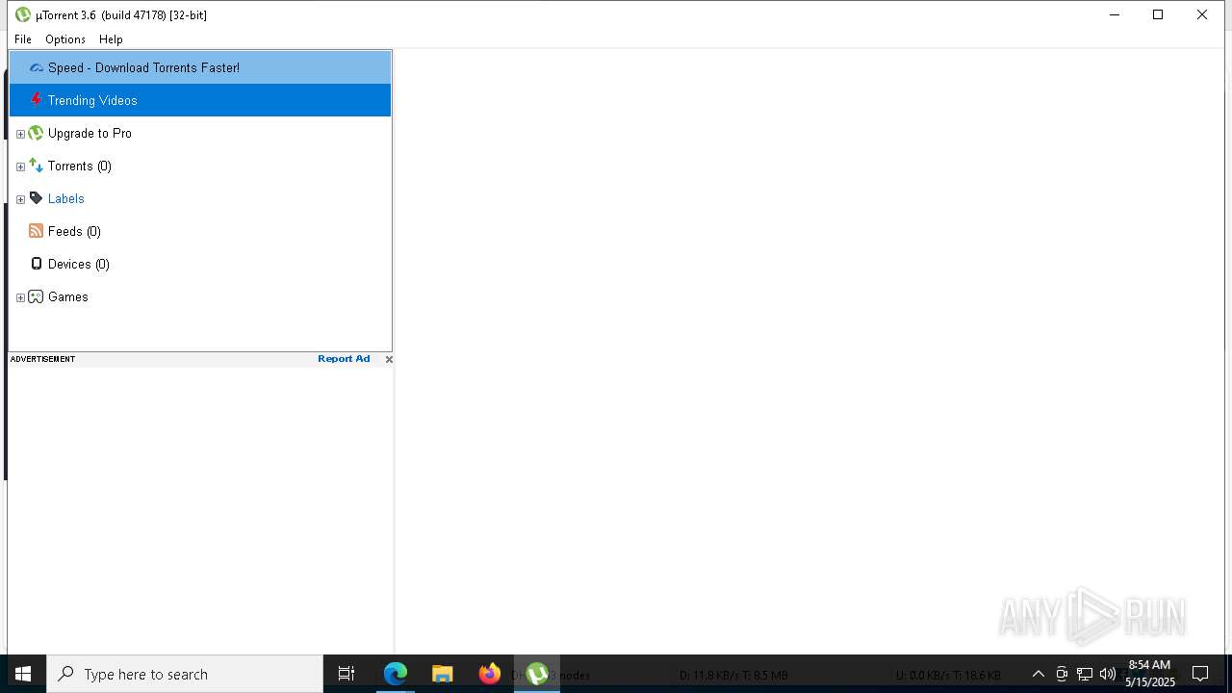1232x693 pixels.
Task: Expand the Upgrade to Pro node
Action: click(20, 134)
